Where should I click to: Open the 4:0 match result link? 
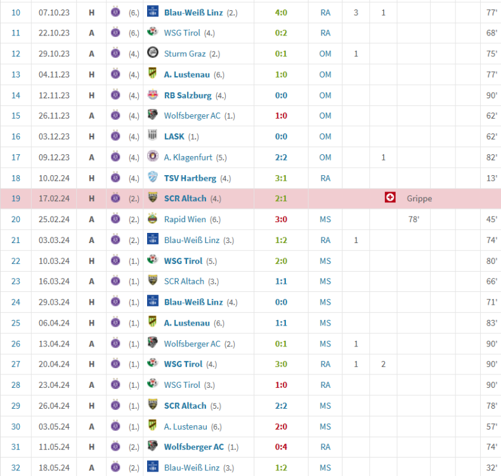pyautogui.click(x=281, y=12)
